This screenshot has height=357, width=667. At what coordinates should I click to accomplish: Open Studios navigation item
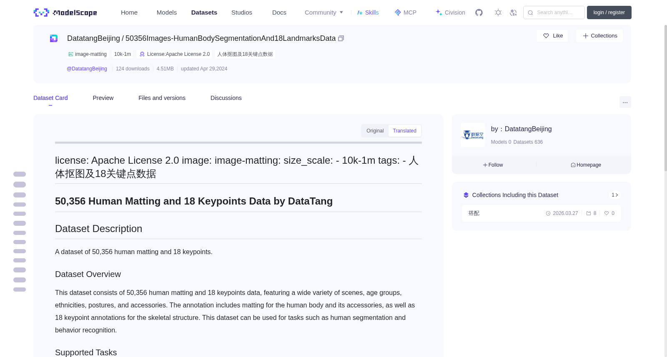[x=242, y=12]
